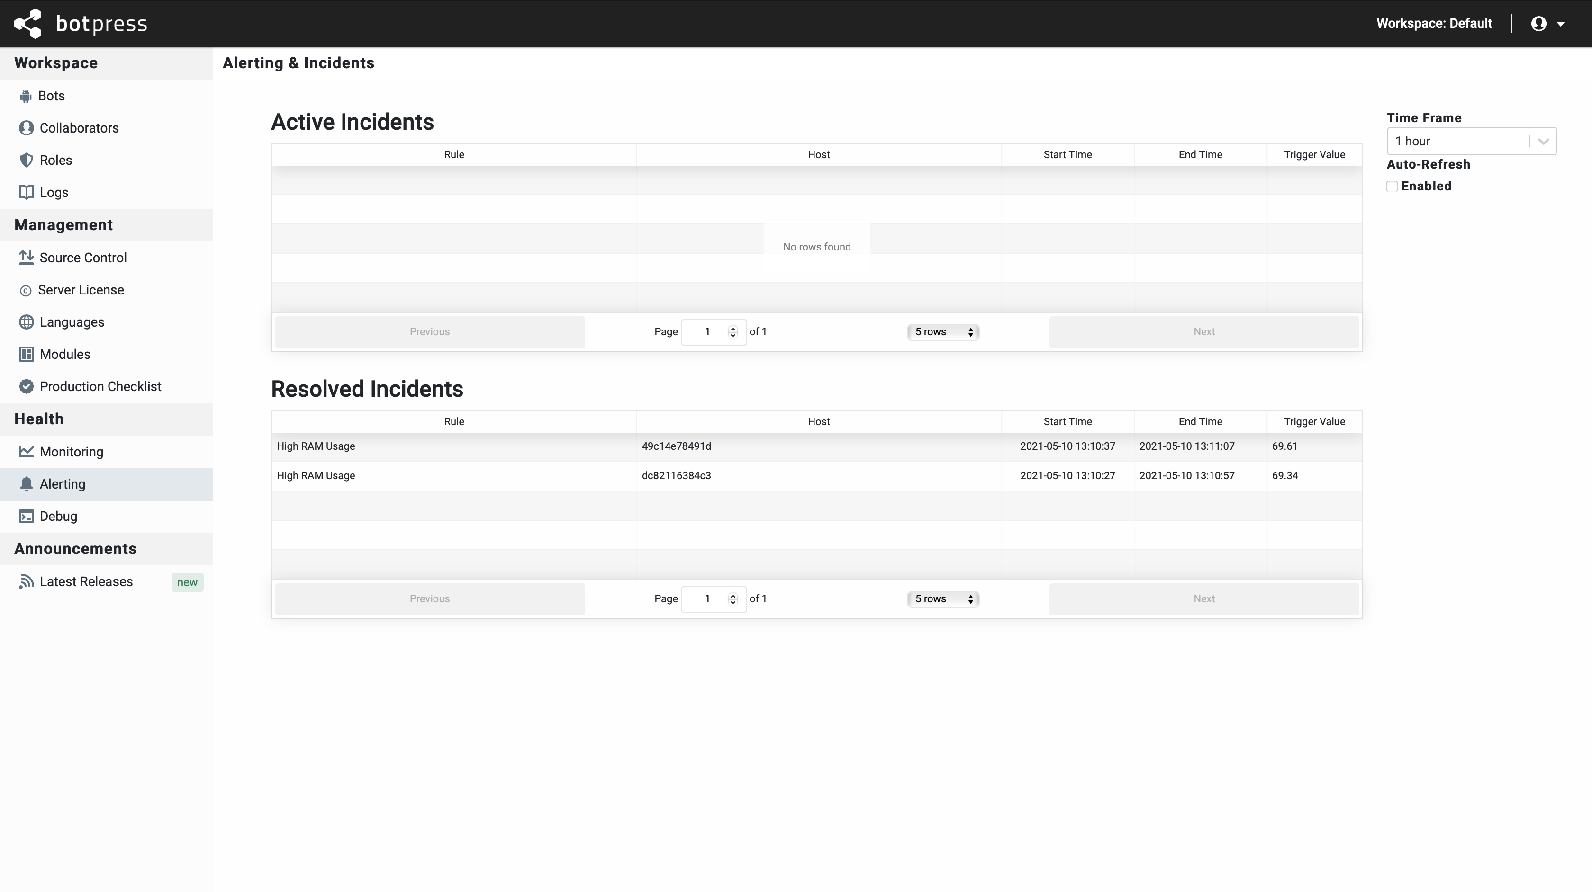Increment the Active Incidents page stepper
1592x892 pixels.
click(733, 328)
